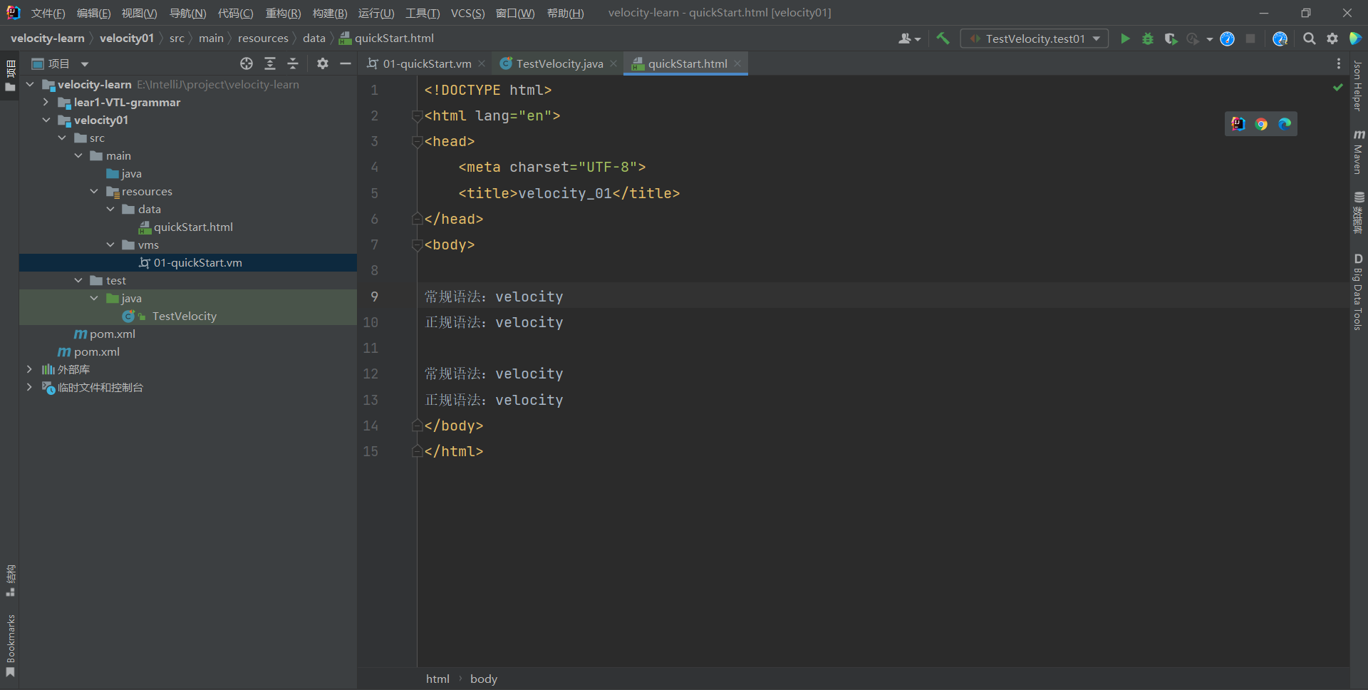1368x690 pixels.
Task: Run TestVelocity.test01 with the green play button
Action: [x=1125, y=38]
